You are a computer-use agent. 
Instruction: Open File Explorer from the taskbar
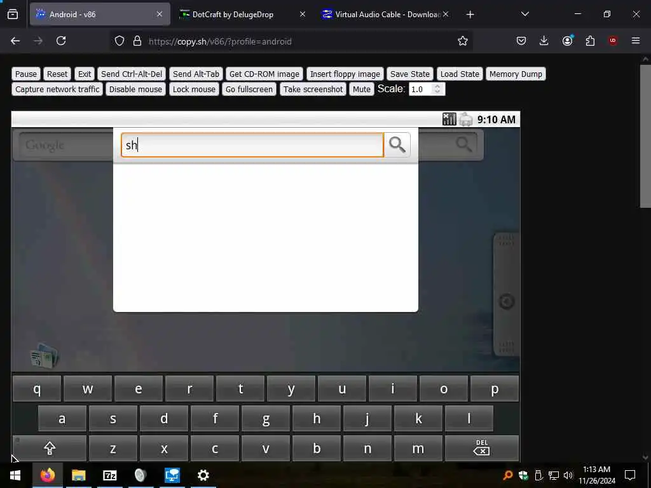78,475
